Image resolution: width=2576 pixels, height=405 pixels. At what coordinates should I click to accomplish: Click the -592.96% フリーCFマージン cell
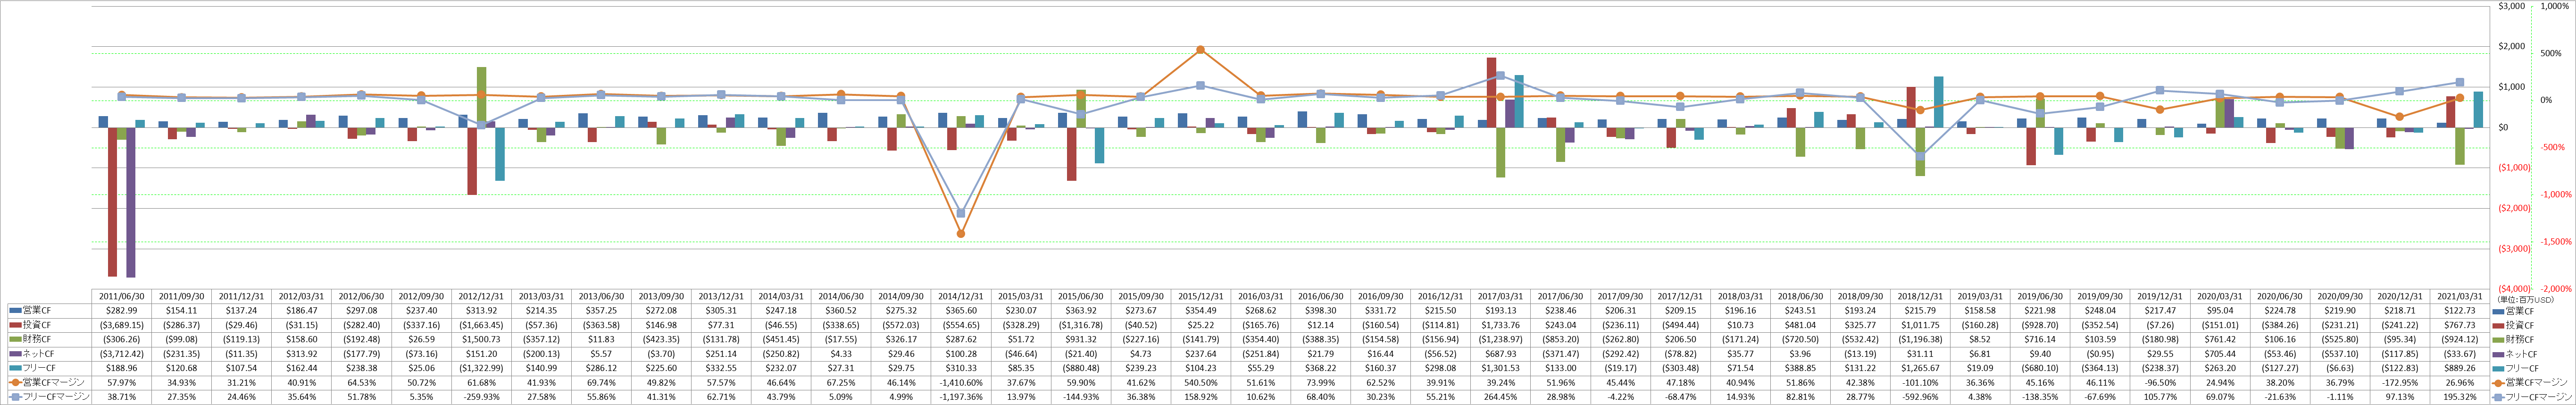(x=1920, y=397)
